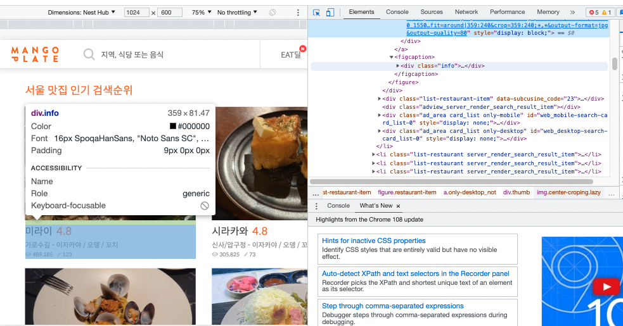This screenshot has width=623, height=326.
Task: Open warnings count badge showing 1
Action: click(x=607, y=12)
